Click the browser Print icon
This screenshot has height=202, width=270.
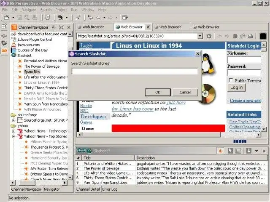(250, 36)
